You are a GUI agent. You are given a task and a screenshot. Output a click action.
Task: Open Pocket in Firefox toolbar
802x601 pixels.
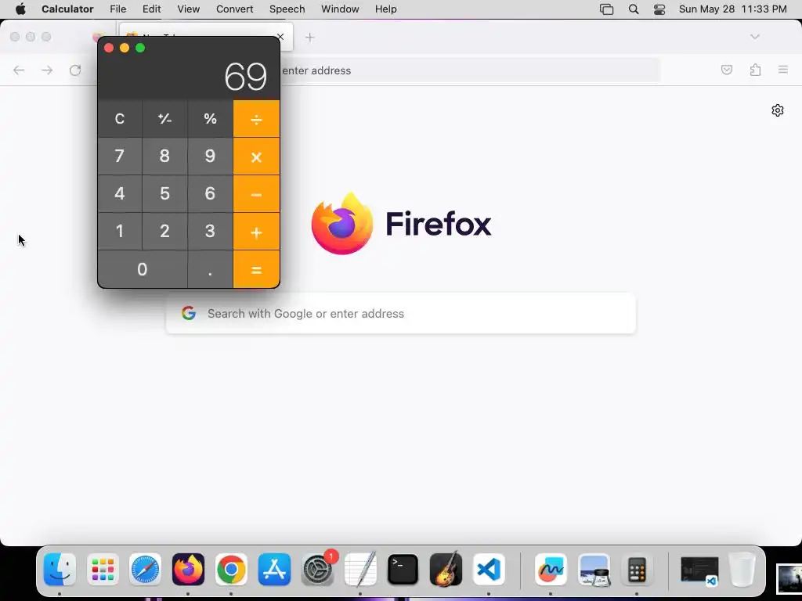pos(727,70)
